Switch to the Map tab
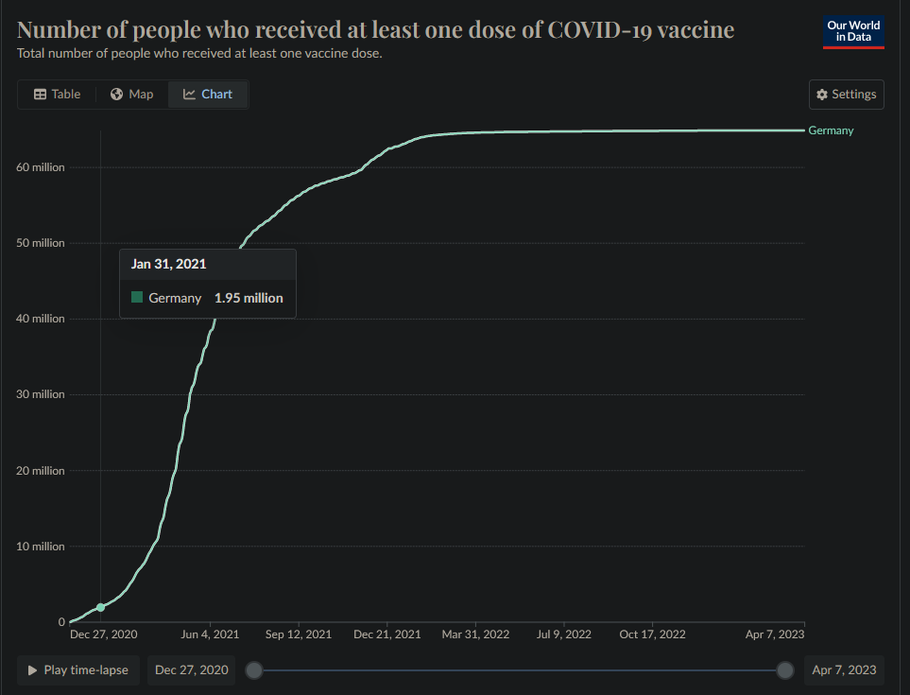Viewport: 910px width, 695px height. 131,95
